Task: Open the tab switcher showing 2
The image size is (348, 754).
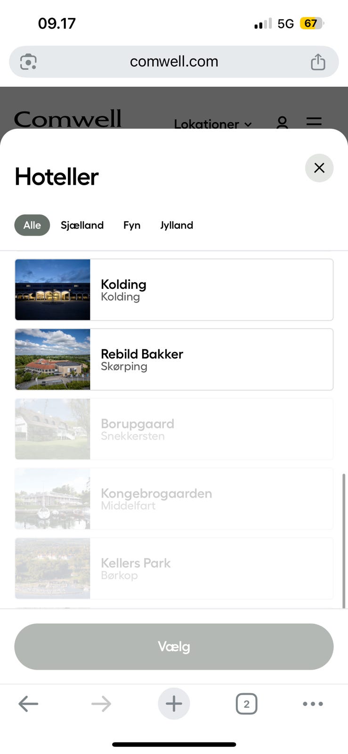Action: pyautogui.click(x=246, y=704)
